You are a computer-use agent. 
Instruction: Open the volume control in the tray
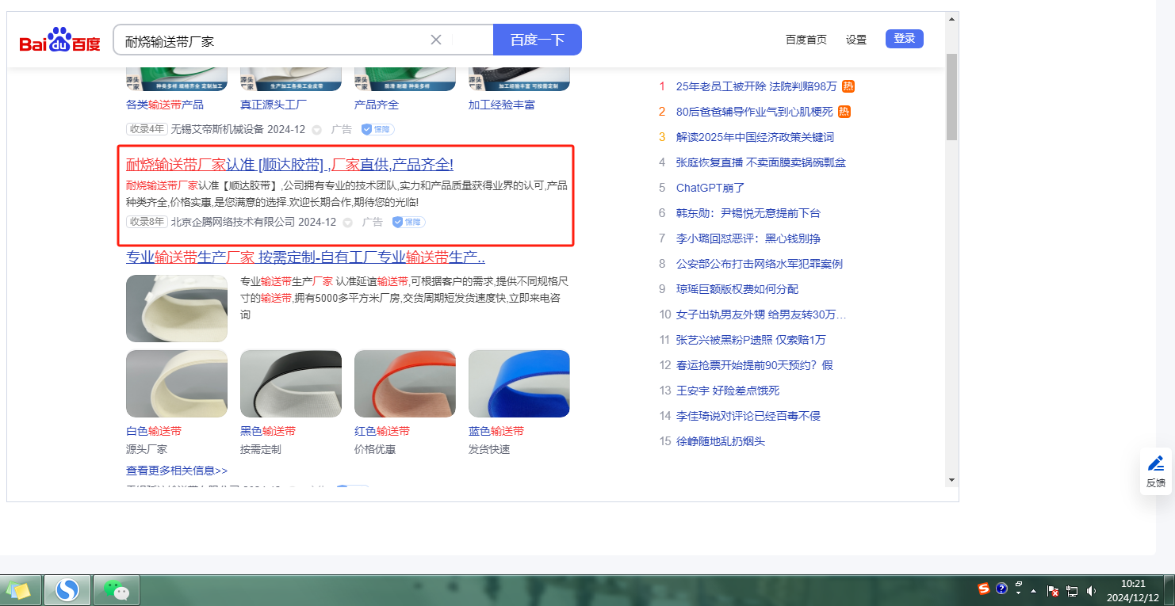pos(1091,591)
